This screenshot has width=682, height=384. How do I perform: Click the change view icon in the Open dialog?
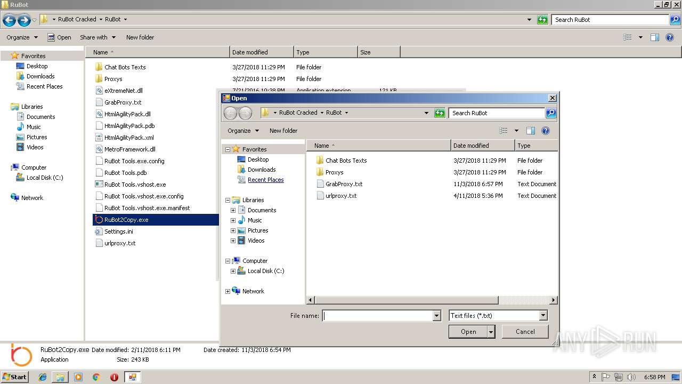(504, 131)
